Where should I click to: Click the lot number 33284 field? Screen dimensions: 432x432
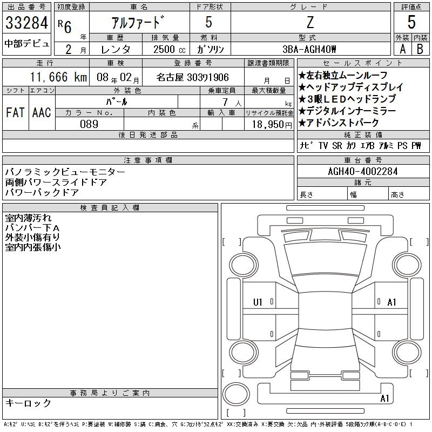[26, 23]
